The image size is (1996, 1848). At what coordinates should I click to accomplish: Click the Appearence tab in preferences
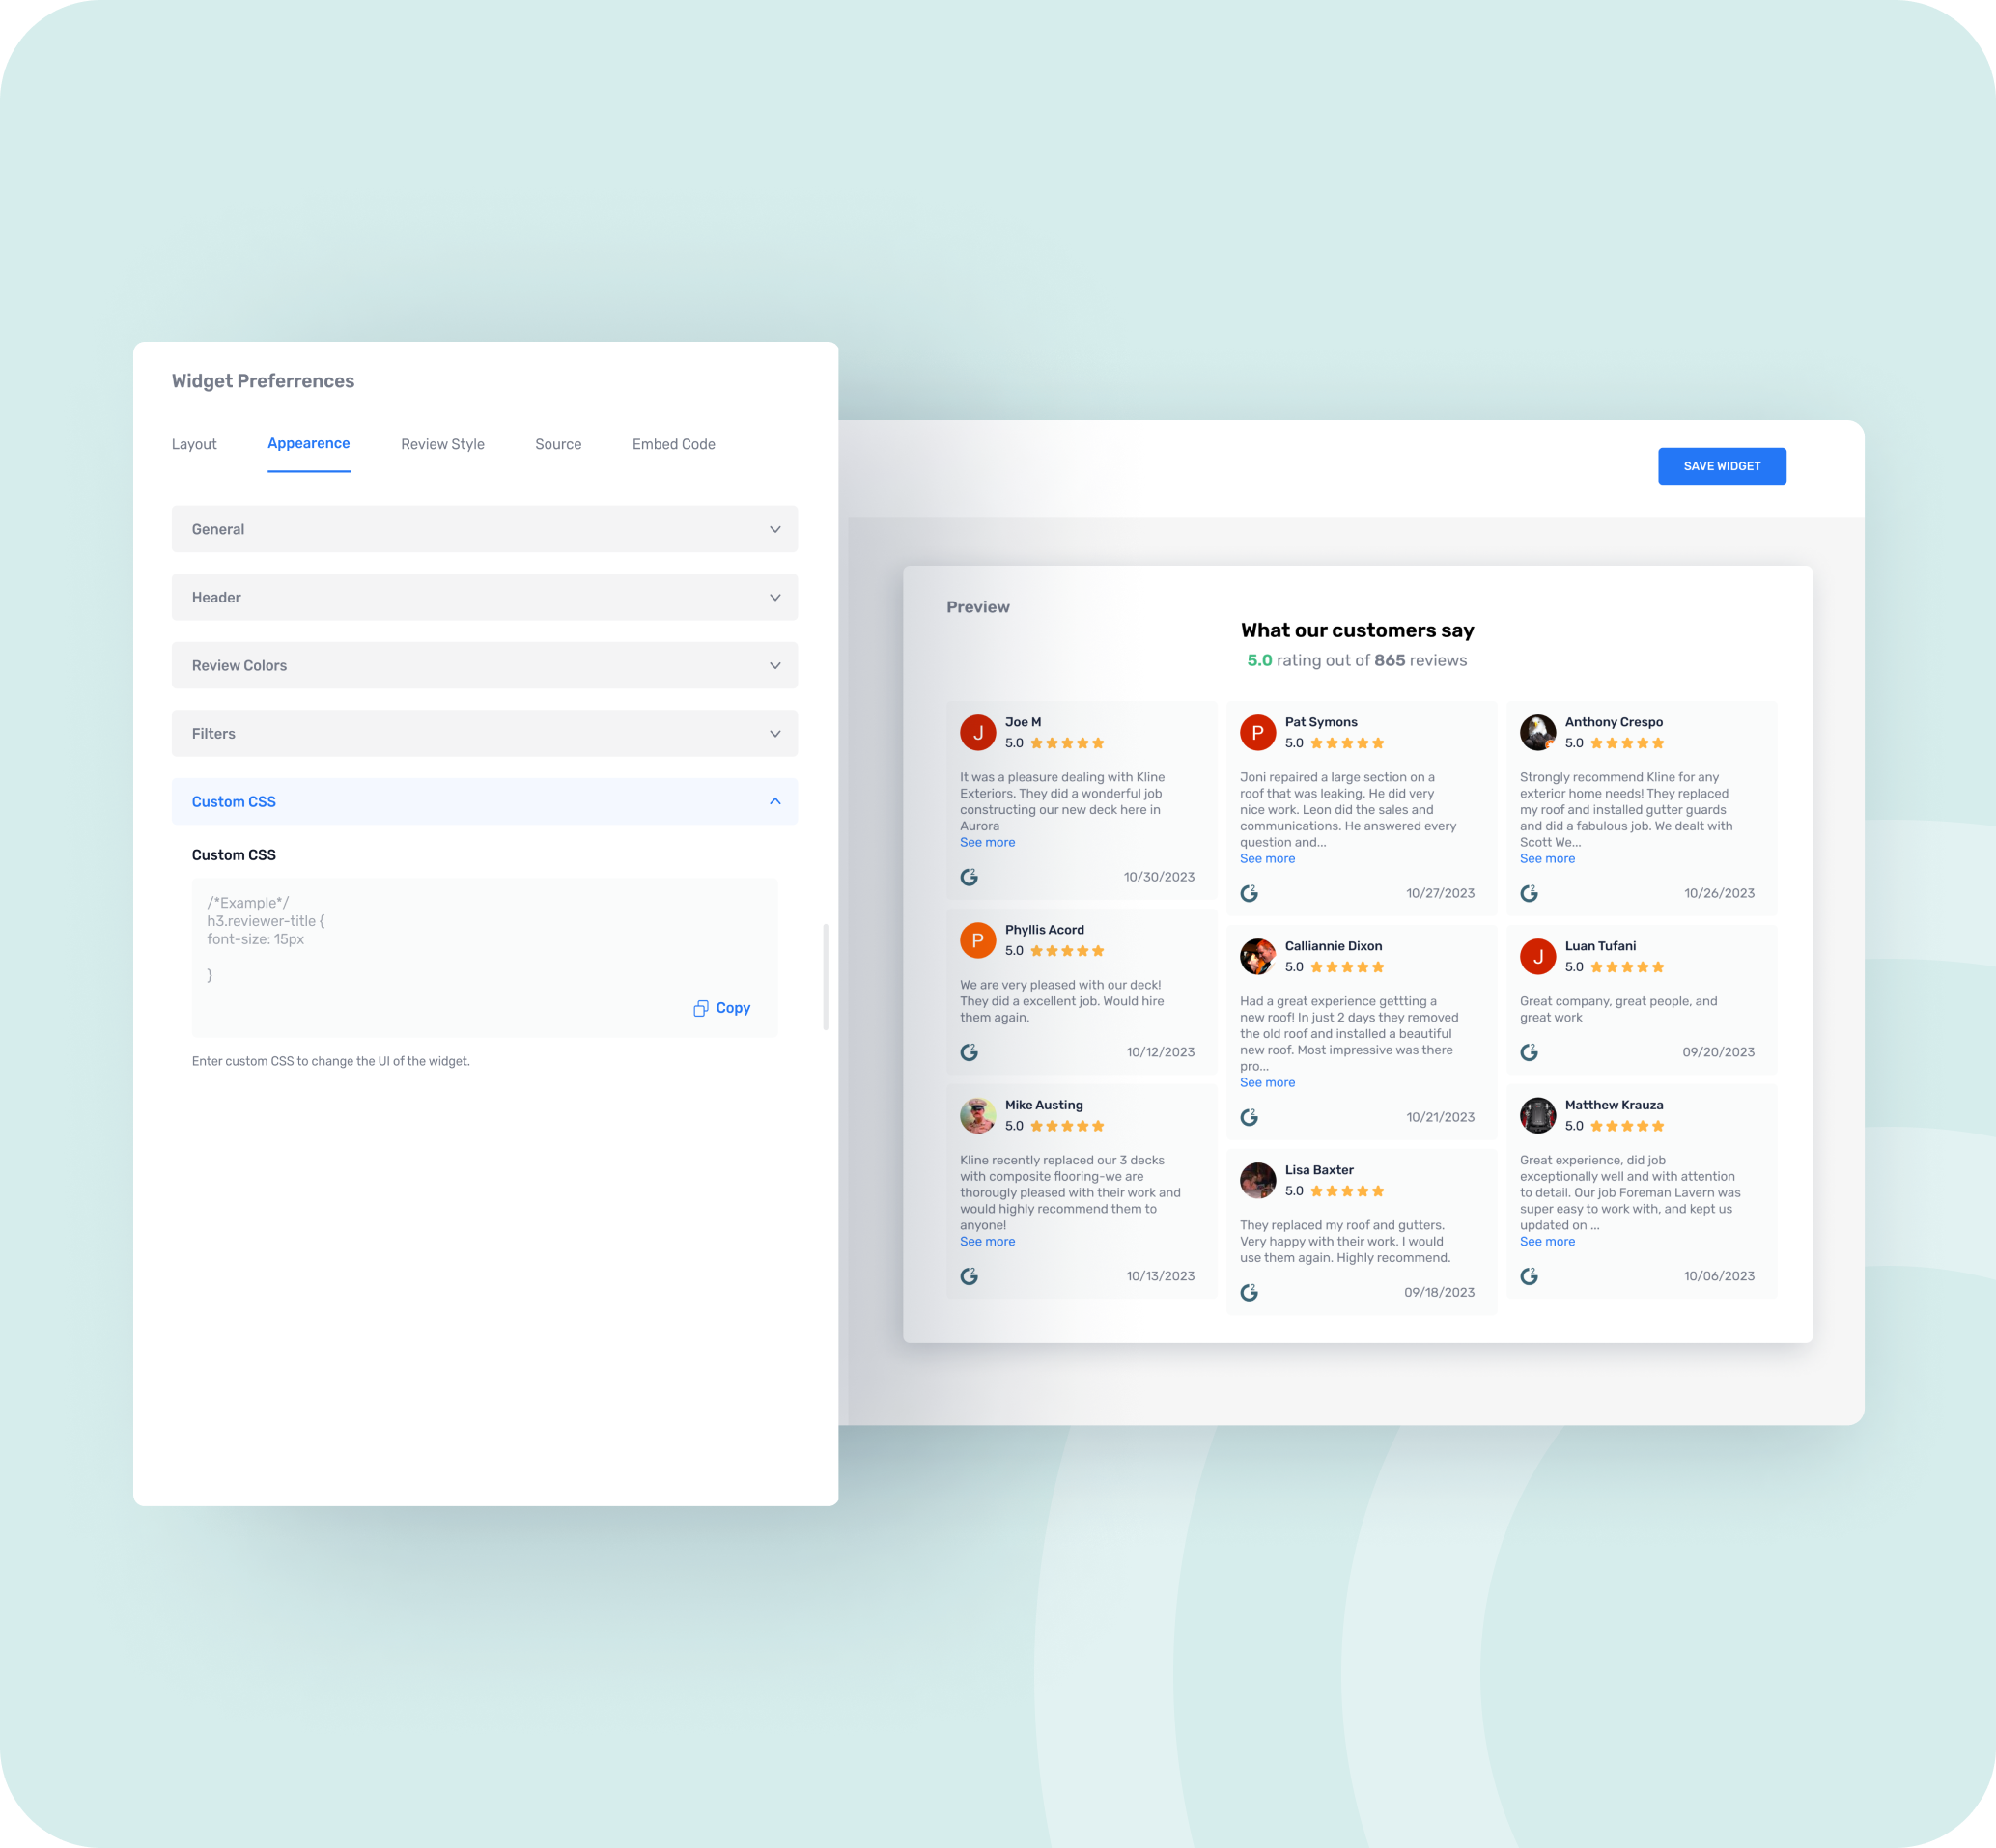point(308,443)
